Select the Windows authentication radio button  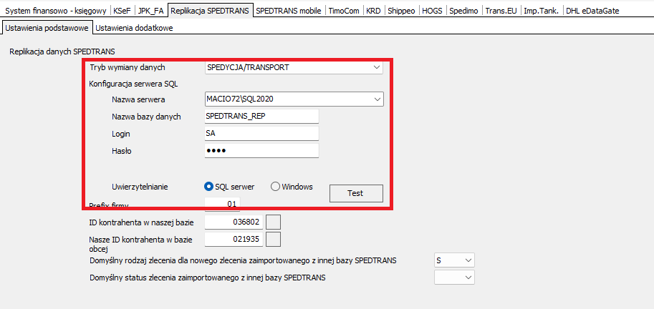click(275, 187)
